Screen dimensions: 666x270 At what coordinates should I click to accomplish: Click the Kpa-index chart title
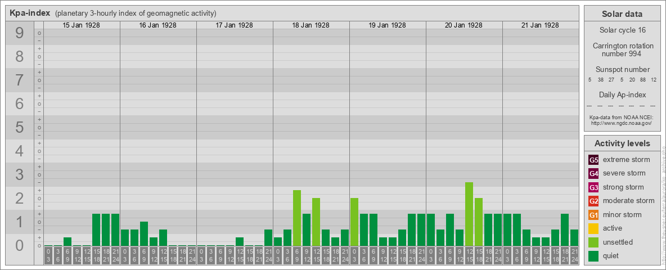pos(30,13)
